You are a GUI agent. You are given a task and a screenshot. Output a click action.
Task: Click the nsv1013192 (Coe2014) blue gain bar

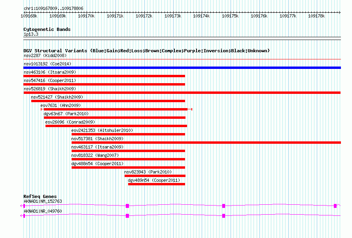tap(182, 68)
